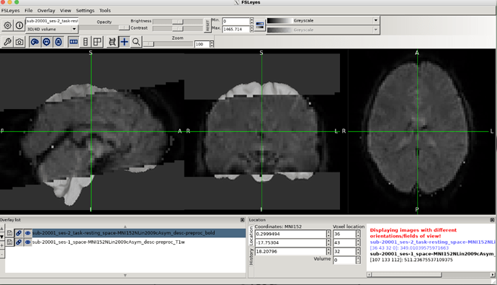Step the Max. value spinner
Screen dimensions: 497x285
click(x=251, y=29)
